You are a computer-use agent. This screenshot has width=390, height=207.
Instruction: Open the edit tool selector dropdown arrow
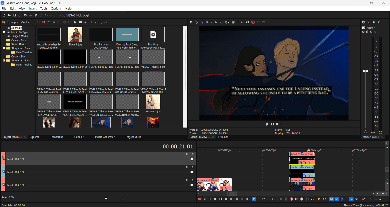click(259, 199)
